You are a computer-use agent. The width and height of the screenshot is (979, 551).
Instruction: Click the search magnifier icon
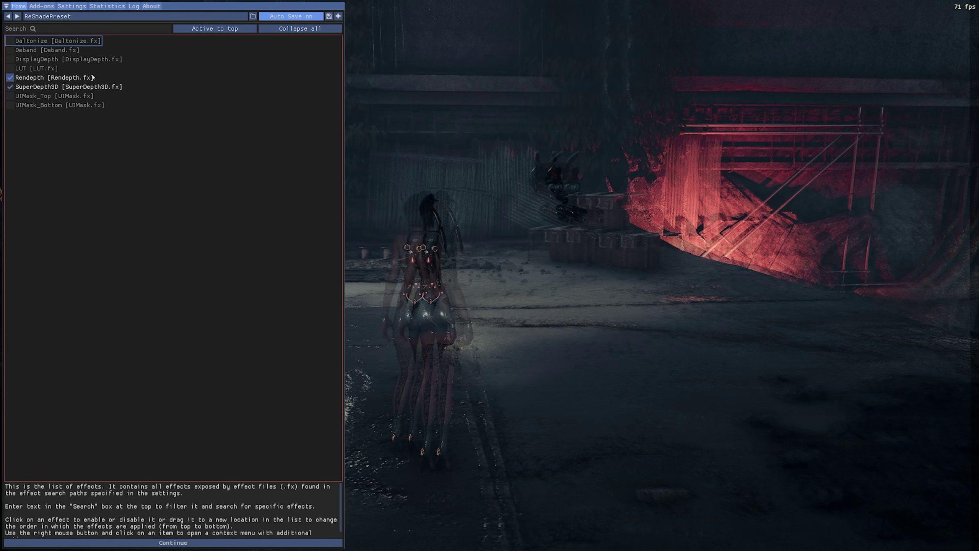[33, 29]
